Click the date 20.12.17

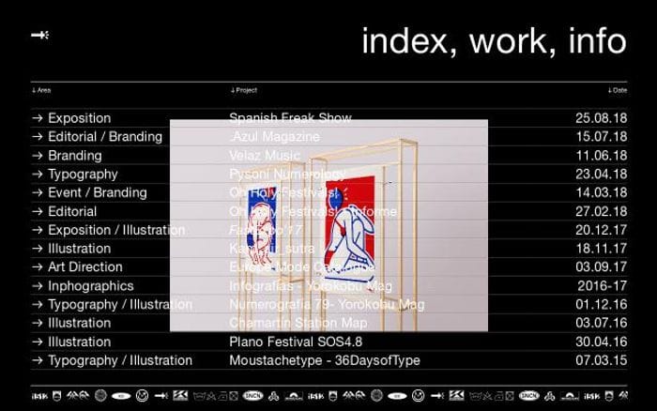click(602, 230)
